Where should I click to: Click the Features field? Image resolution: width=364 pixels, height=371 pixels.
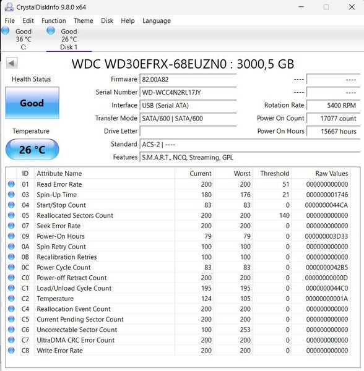click(250, 157)
